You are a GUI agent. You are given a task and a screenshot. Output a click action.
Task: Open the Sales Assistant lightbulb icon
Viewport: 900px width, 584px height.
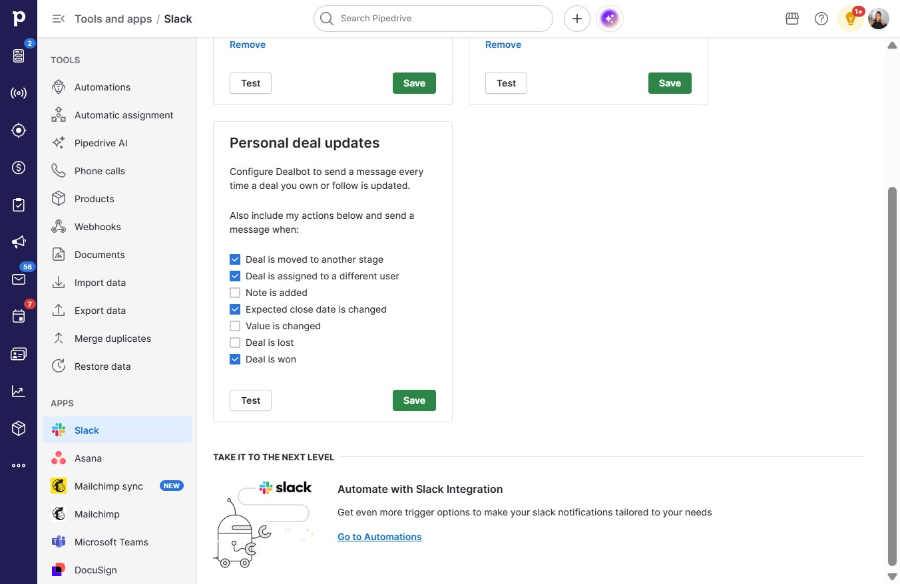tap(851, 19)
